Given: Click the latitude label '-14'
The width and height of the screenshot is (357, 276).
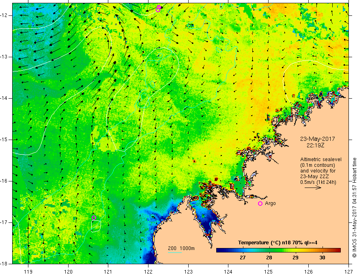Looking at the screenshot, I should pos(4,98).
